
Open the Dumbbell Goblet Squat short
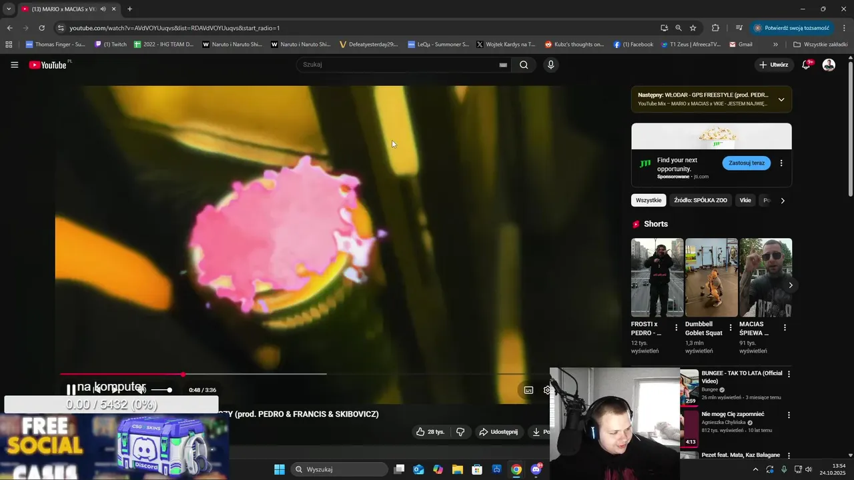coord(711,277)
